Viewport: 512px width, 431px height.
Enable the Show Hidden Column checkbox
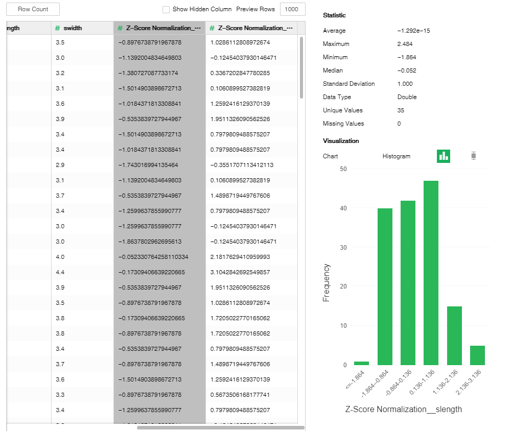[166, 10]
